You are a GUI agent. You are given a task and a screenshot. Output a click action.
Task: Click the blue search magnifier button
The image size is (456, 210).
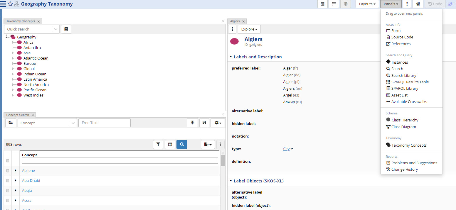(x=181, y=144)
